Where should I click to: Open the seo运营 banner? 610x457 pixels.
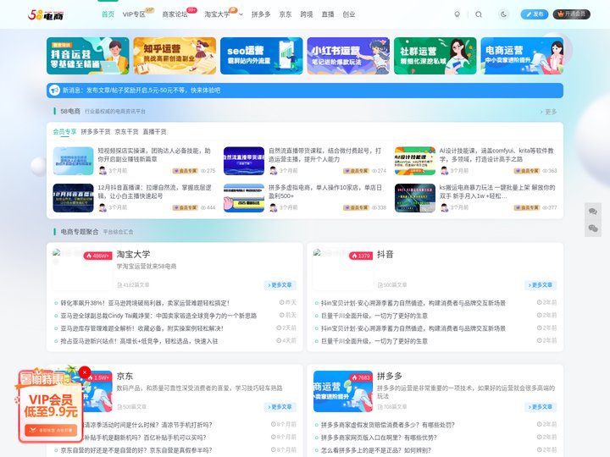[262, 56]
